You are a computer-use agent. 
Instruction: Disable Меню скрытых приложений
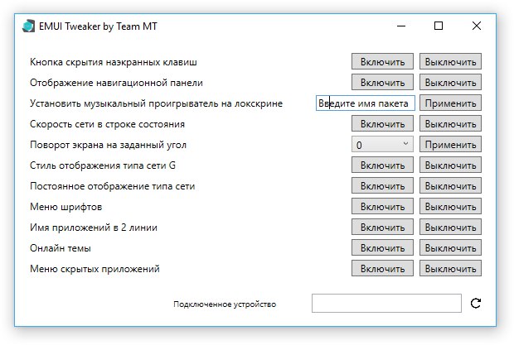pos(450,269)
